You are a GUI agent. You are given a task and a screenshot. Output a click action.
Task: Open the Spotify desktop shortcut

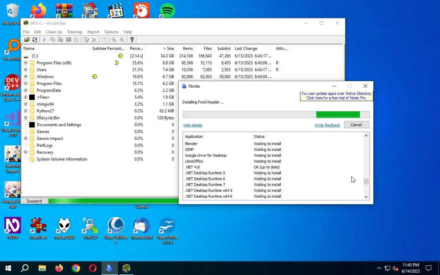[167, 10]
